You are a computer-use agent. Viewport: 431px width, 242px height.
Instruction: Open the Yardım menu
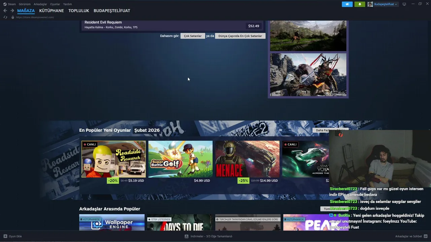click(67, 4)
